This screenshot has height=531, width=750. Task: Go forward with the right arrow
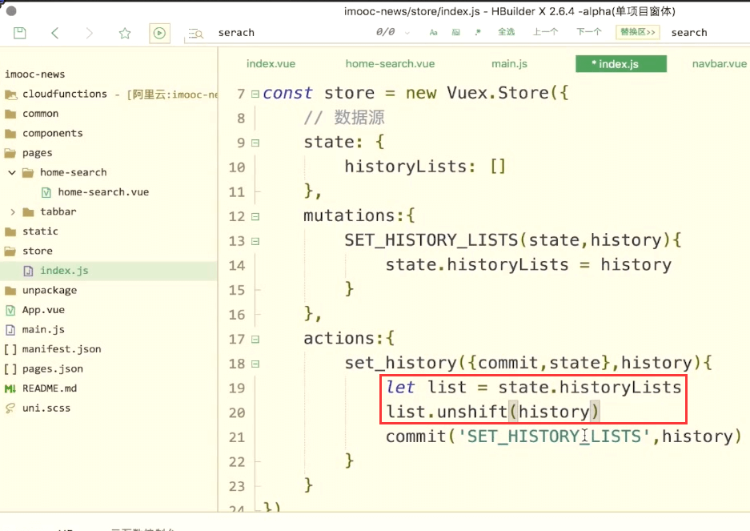[x=89, y=33]
